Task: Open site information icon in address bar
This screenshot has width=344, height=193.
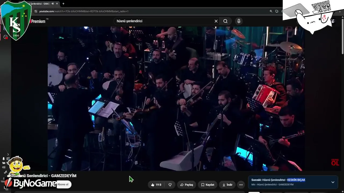Action: tap(36, 11)
